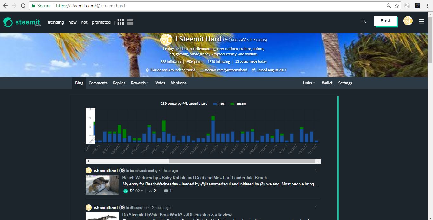Click 'Joined August 2017' text
This screenshot has width=433, height=220.
(272, 70)
